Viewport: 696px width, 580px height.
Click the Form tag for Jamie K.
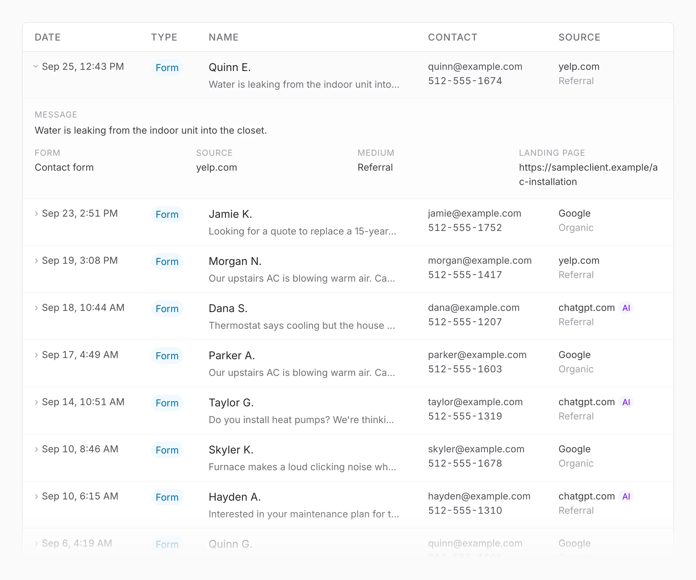tap(167, 214)
